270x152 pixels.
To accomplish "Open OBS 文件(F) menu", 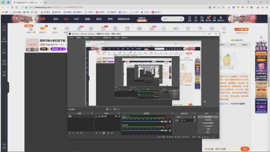I will pos(71,37).
